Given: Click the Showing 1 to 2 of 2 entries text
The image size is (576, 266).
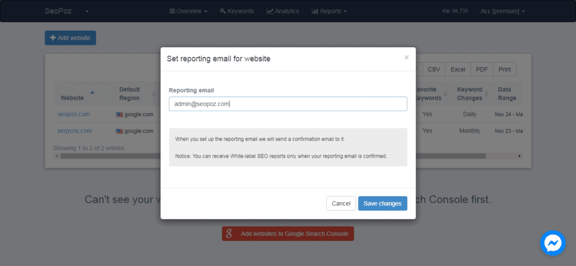Looking at the screenshot, I should point(88,148).
